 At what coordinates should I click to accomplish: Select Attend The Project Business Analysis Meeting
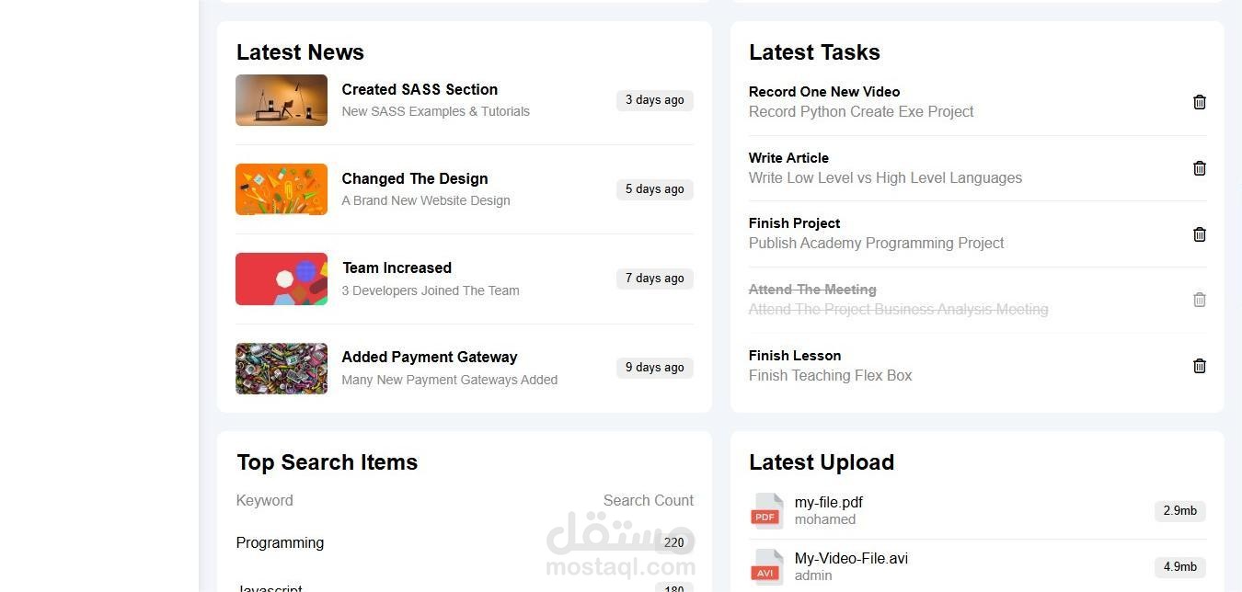[x=899, y=309]
